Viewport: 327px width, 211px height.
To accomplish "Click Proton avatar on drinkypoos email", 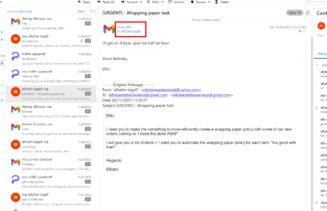I will (x=15, y=56).
